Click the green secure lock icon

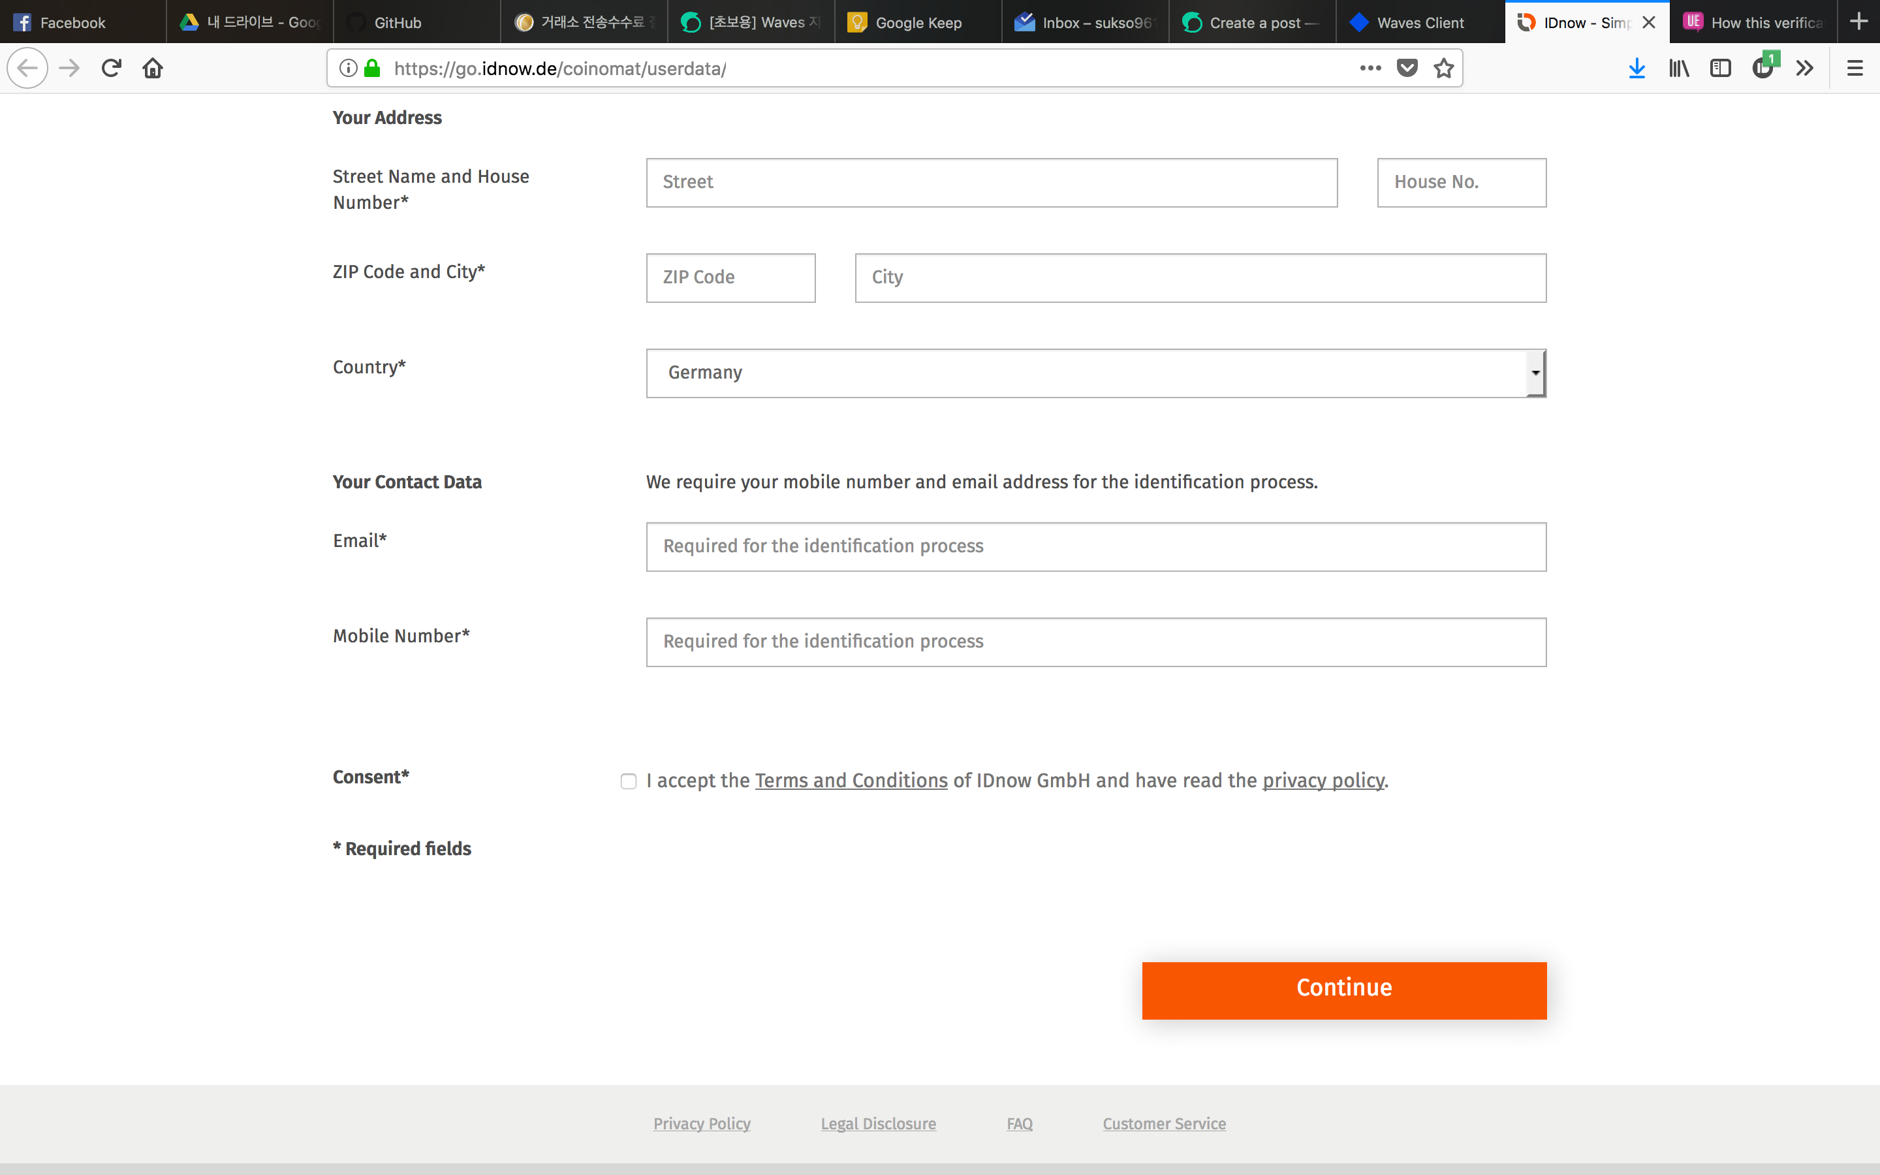[373, 69]
